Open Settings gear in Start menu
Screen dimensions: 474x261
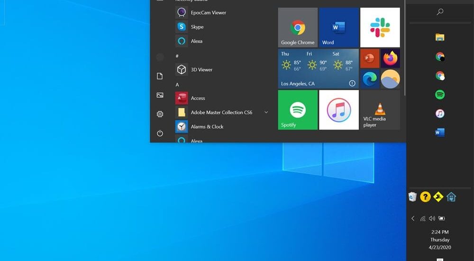(160, 114)
